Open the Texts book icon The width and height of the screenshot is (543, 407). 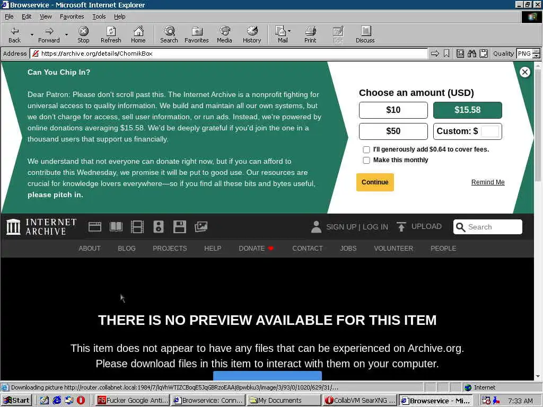(x=116, y=227)
